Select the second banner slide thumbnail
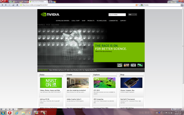Viewport: 184px width, 115px height. (x=126, y=65)
